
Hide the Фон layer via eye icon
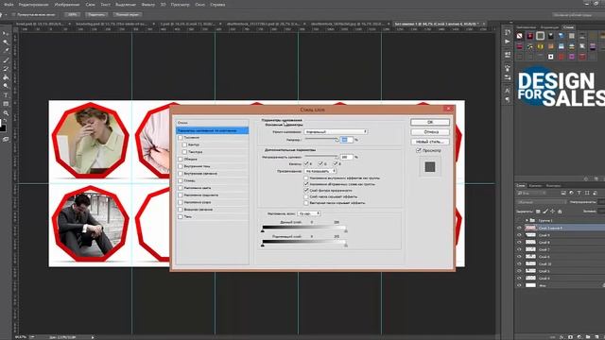click(519, 285)
